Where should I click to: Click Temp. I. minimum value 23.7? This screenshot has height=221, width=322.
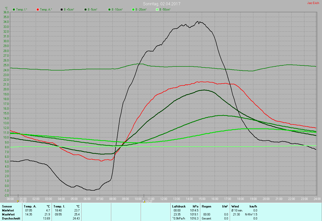tap(76, 210)
